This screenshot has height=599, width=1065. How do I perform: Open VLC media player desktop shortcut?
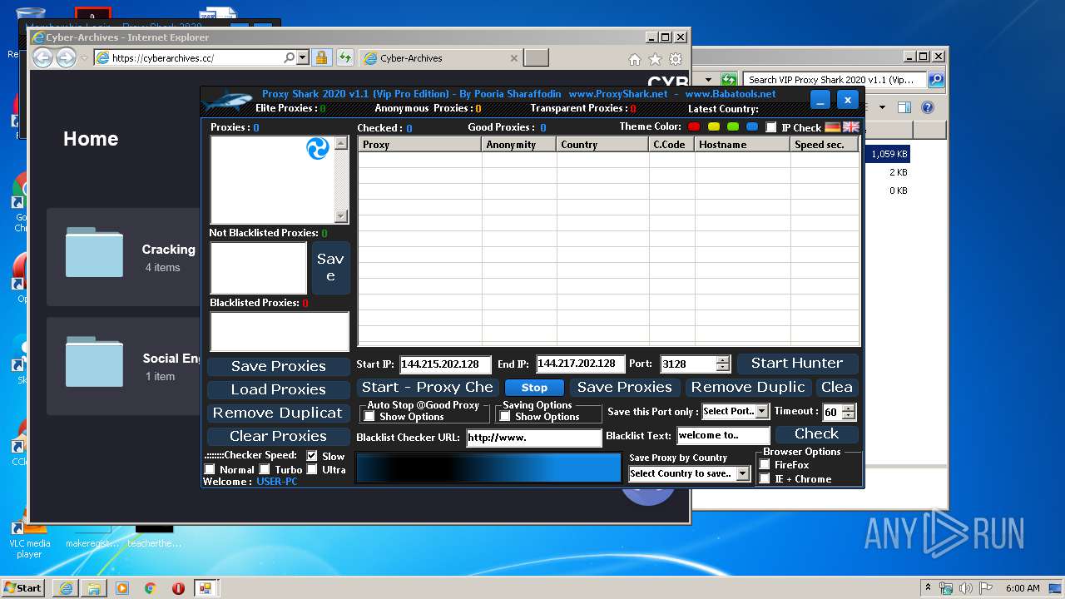click(x=29, y=537)
